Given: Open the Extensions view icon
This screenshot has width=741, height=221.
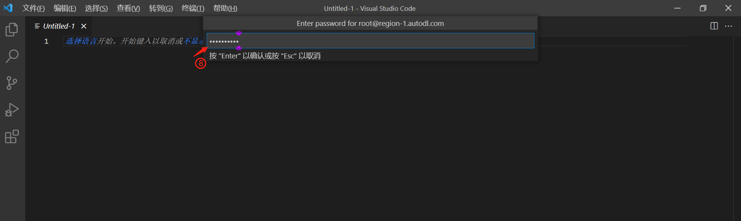Looking at the screenshot, I should (x=12, y=137).
